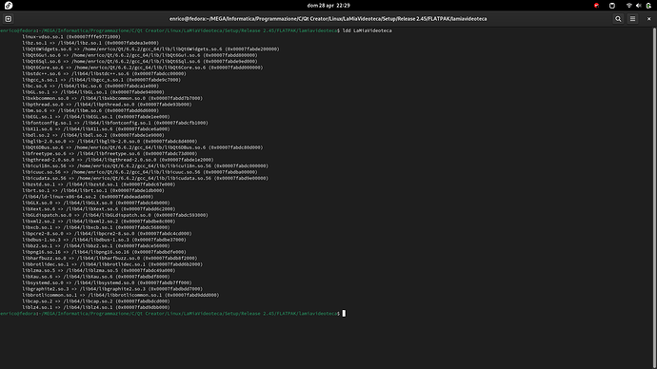The width and height of the screenshot is (657, 369).
Task: Click the shell prompt at the bottom of the output
Action: [x=170, y=313]
